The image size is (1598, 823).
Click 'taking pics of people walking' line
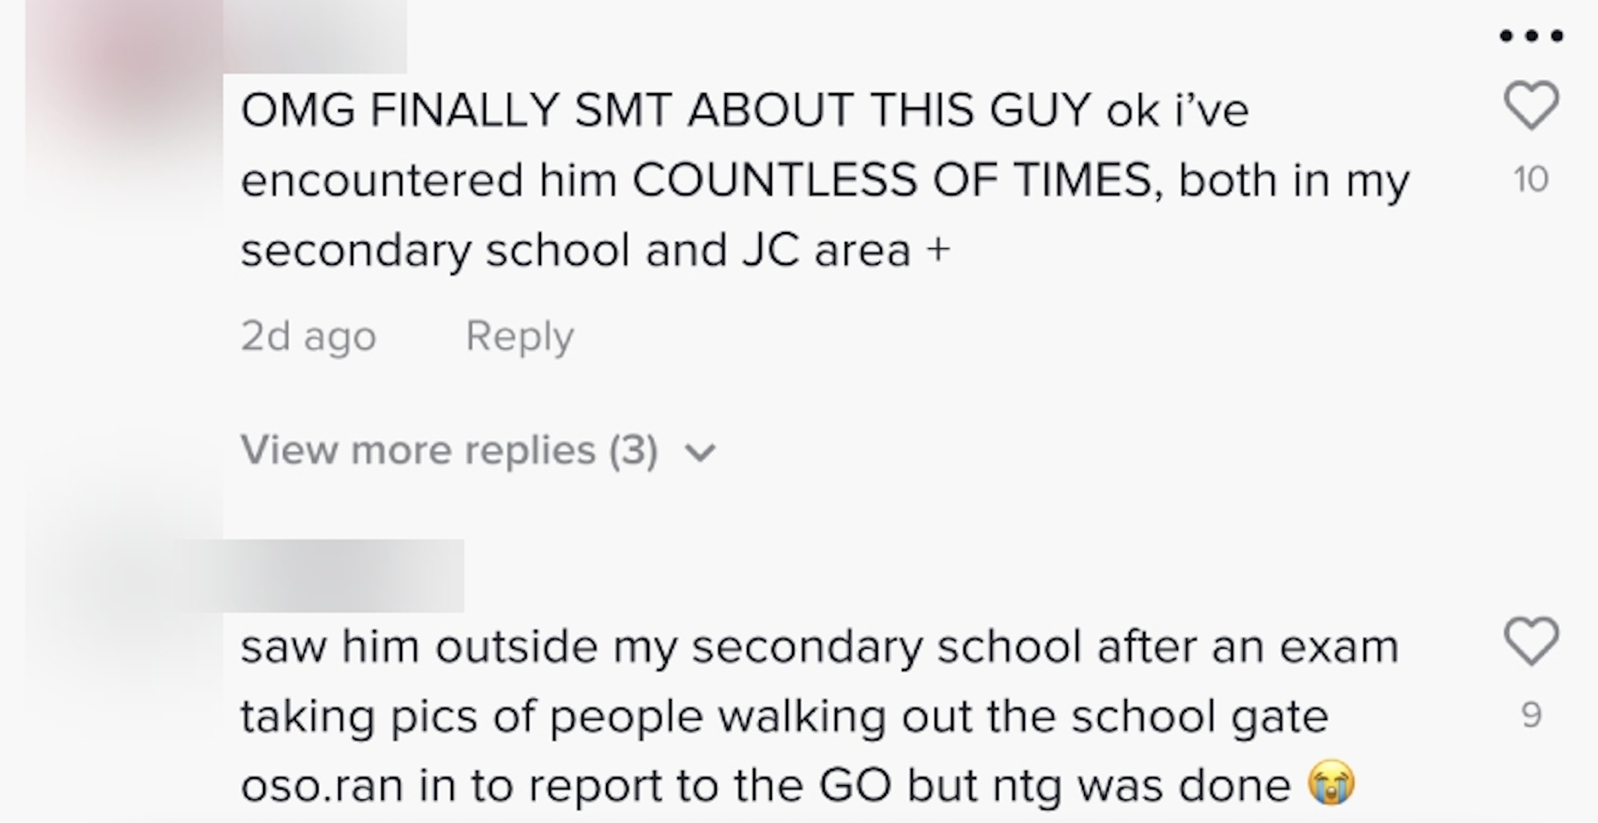[784, 716]
